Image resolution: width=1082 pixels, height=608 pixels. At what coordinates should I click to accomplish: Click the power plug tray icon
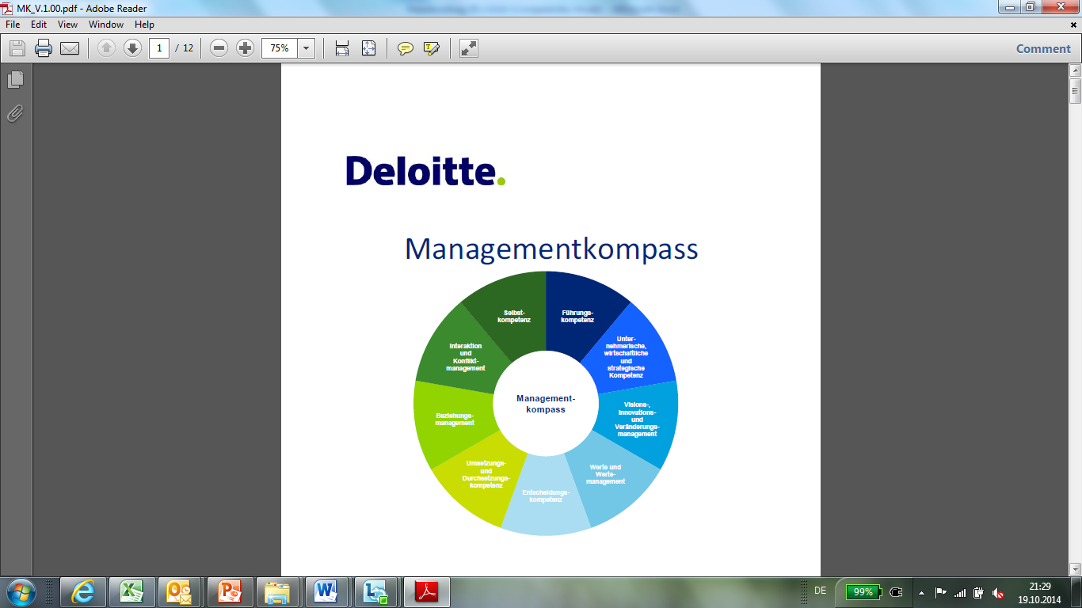pos(896,592)
